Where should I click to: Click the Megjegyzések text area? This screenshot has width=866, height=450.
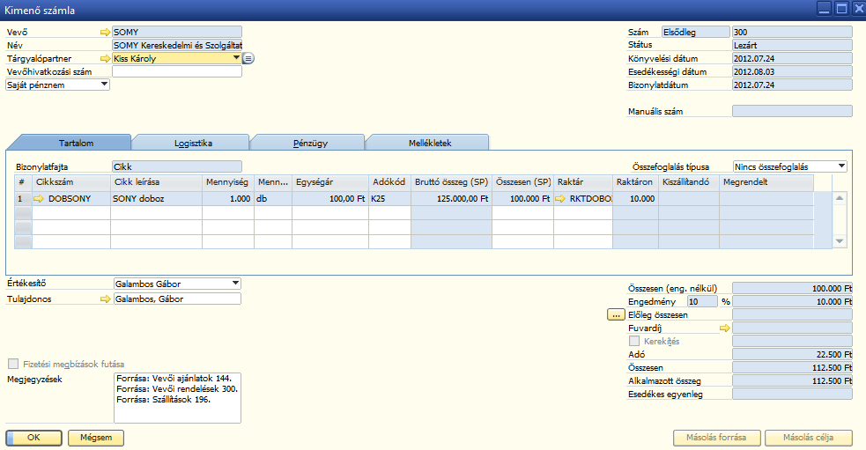click(177, 397)
